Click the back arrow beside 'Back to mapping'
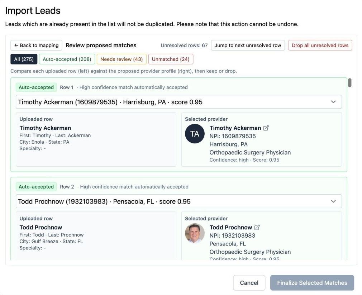 (16, 45)
